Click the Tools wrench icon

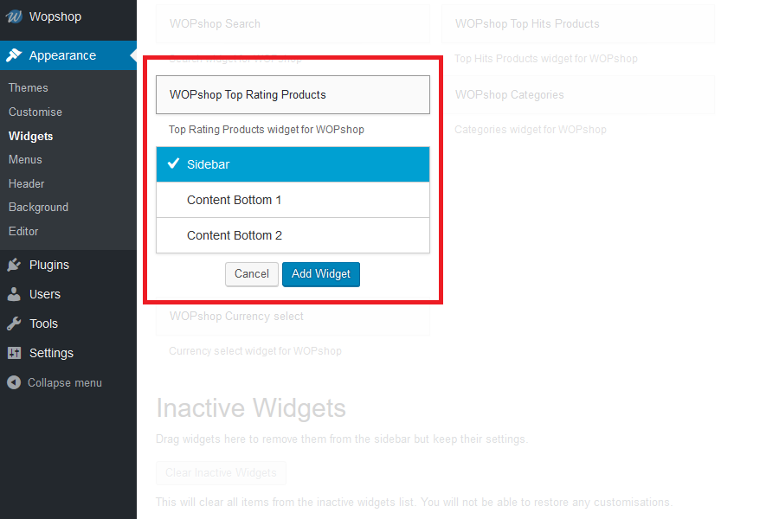pyautogui.click(x=14, y=324)
